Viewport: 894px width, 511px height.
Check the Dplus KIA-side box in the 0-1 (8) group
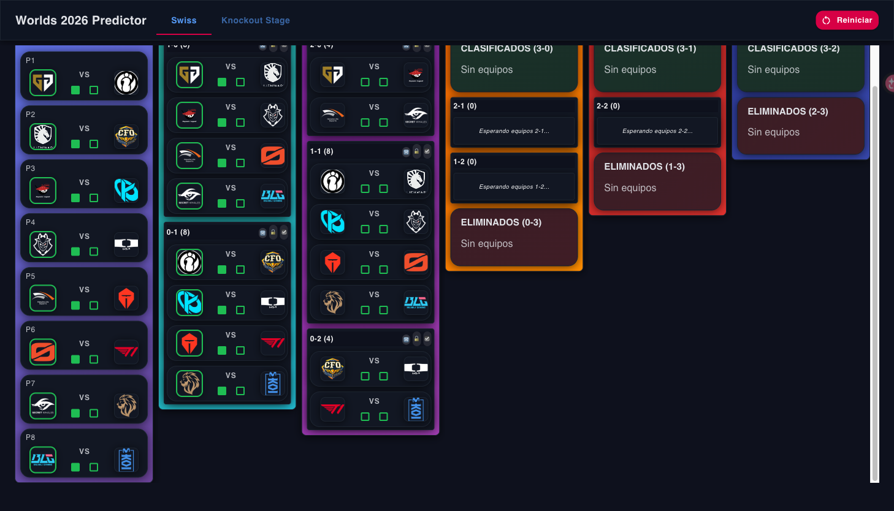click(240, 310)
